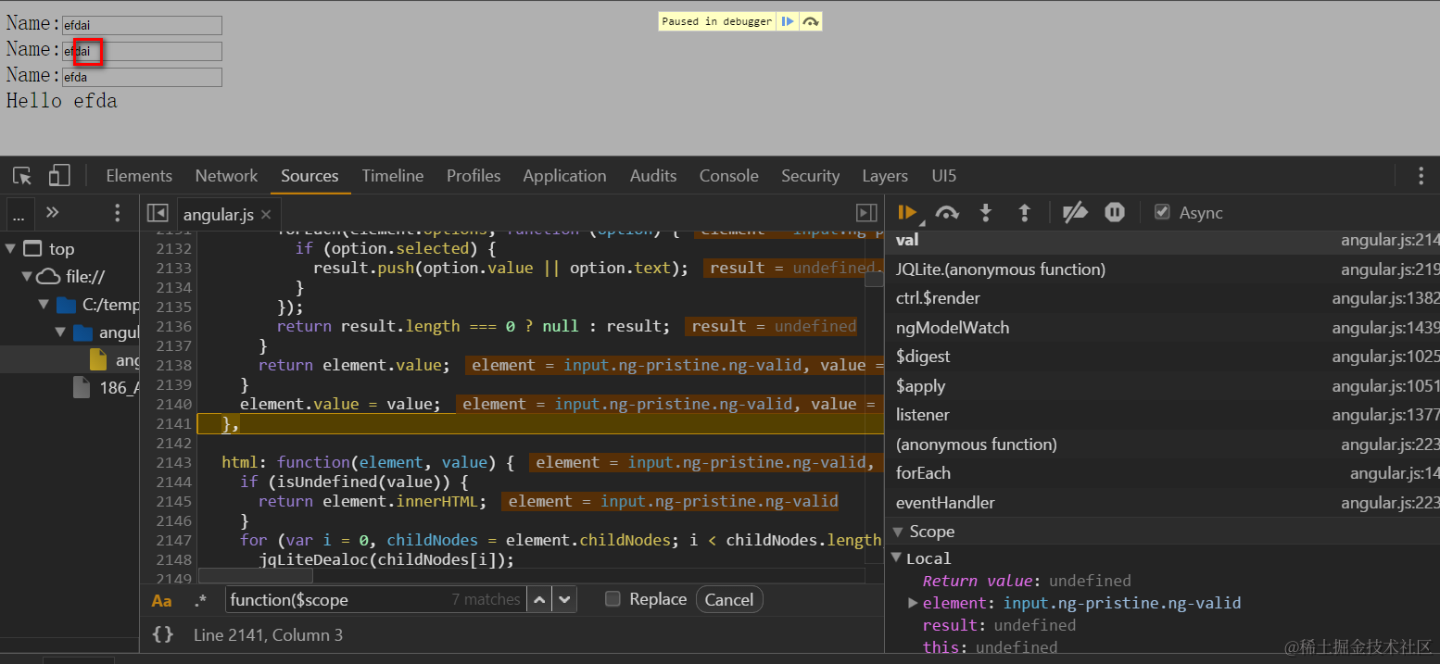Image resolution: width=1440 pixels, height=664 pixels.
Task: Click the show navigator pane icon beside angular.js tab
Action: pyautogui.click(x=158, y=213)
